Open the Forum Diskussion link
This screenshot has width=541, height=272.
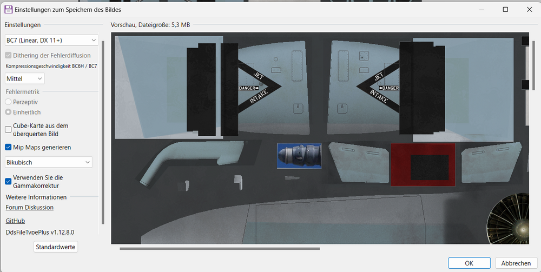(x=29, y=208)
